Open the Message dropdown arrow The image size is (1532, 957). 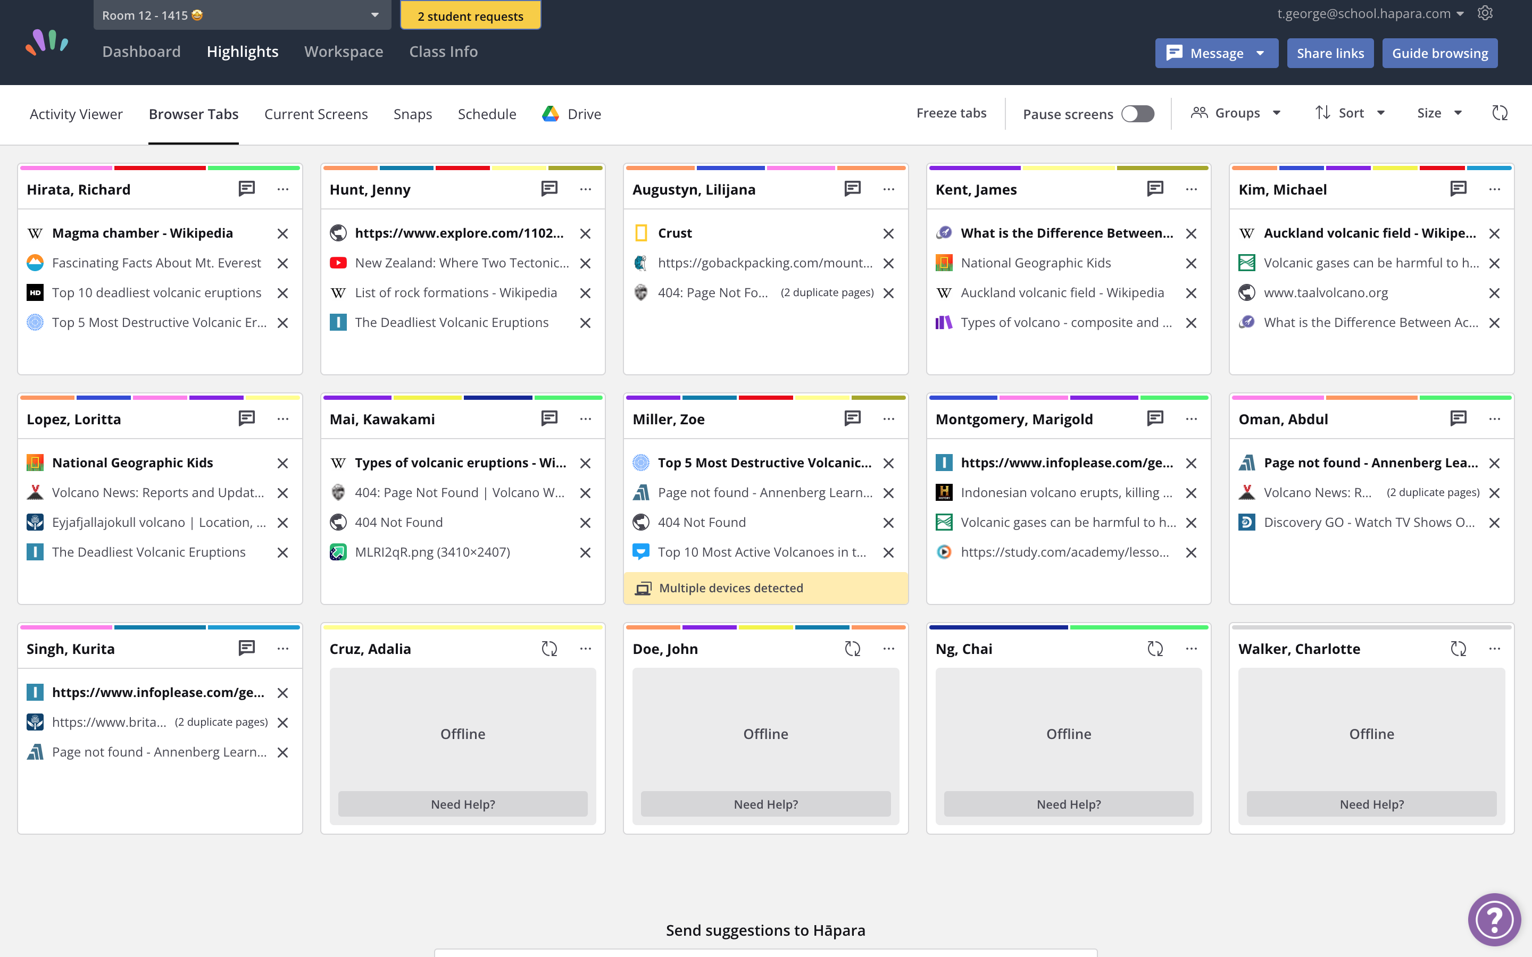coord(1260,53)
